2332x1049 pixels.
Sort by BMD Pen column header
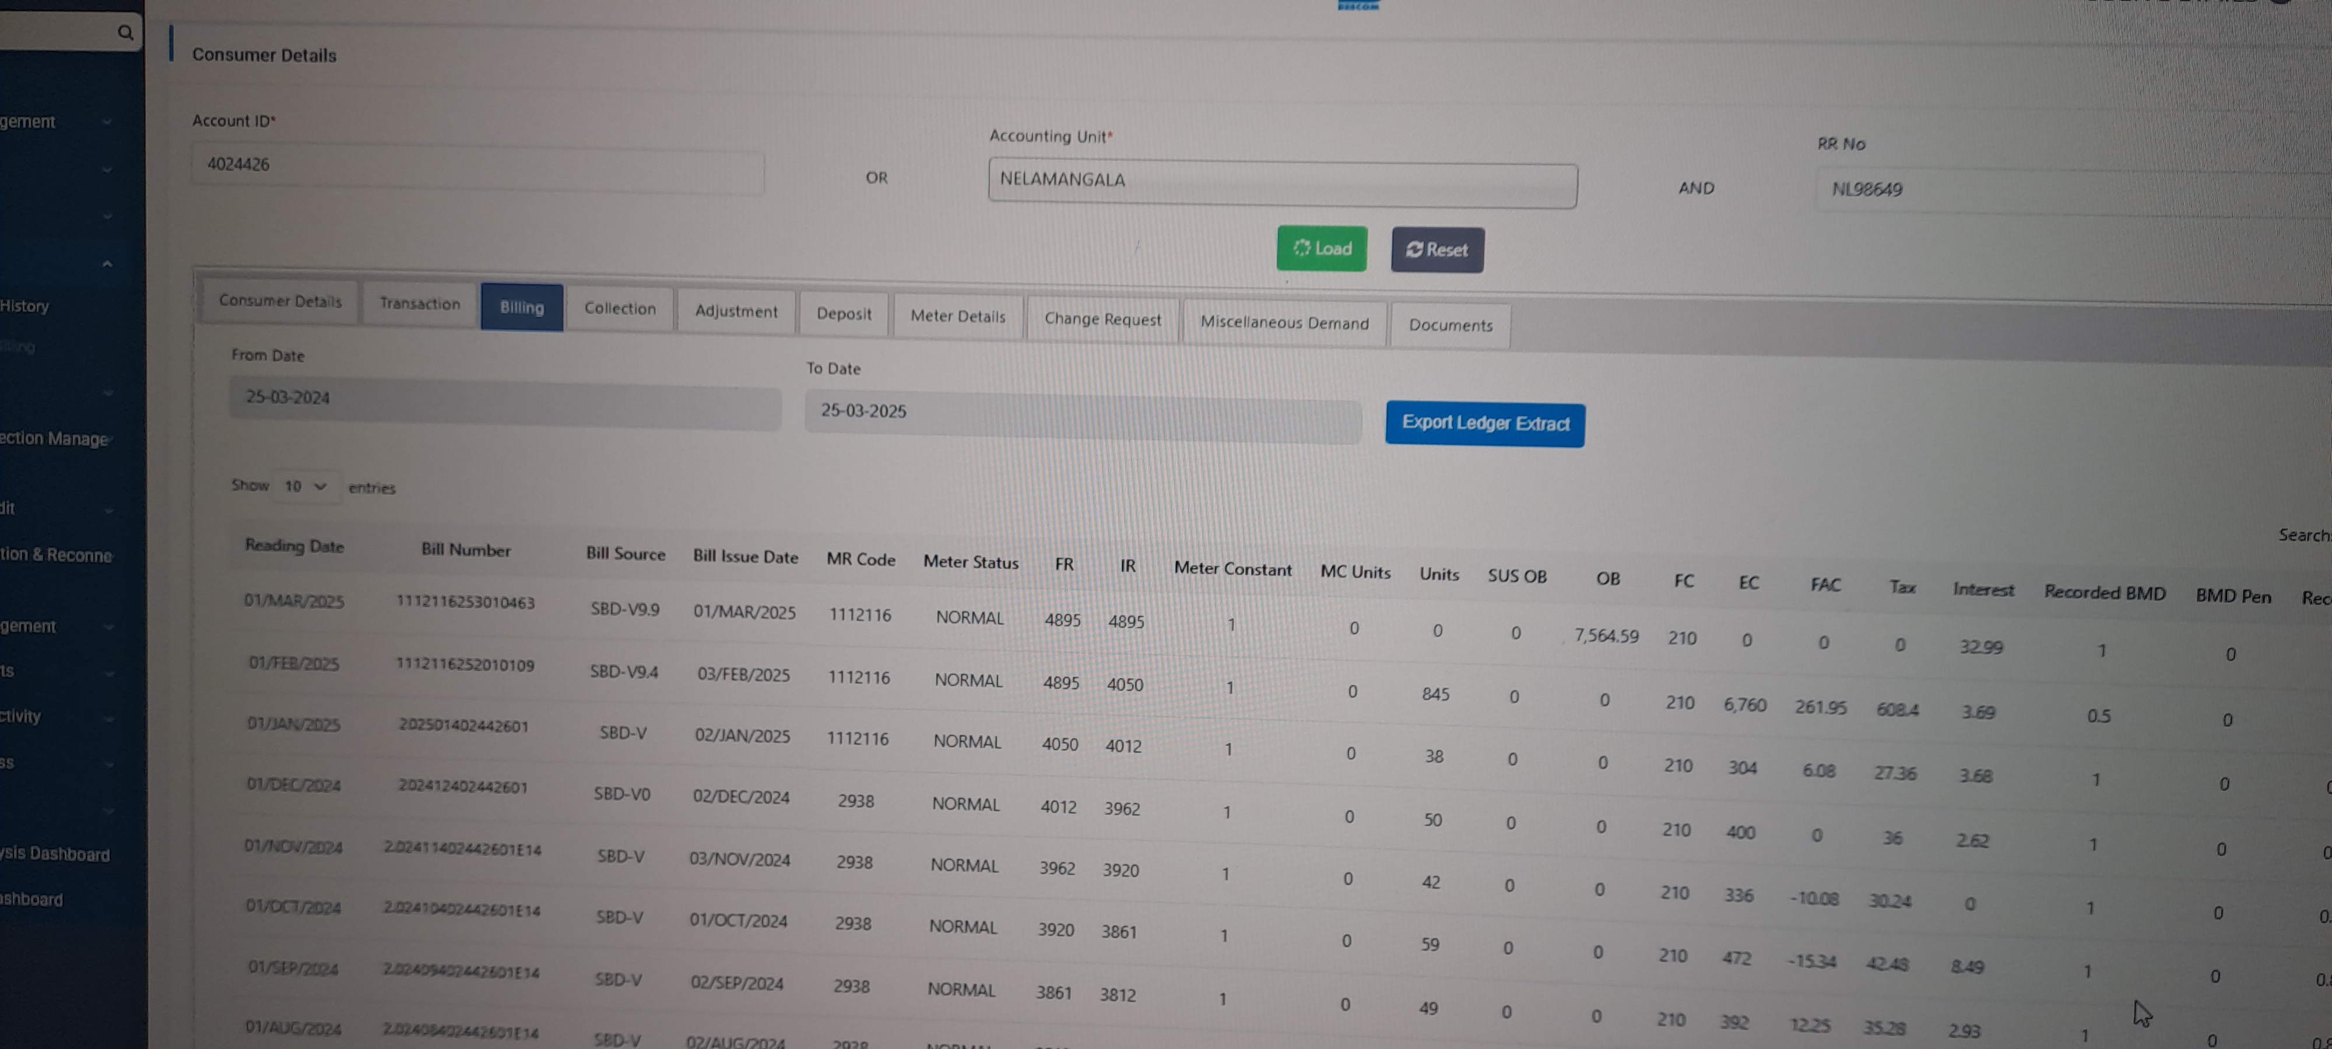[2232, 596]
